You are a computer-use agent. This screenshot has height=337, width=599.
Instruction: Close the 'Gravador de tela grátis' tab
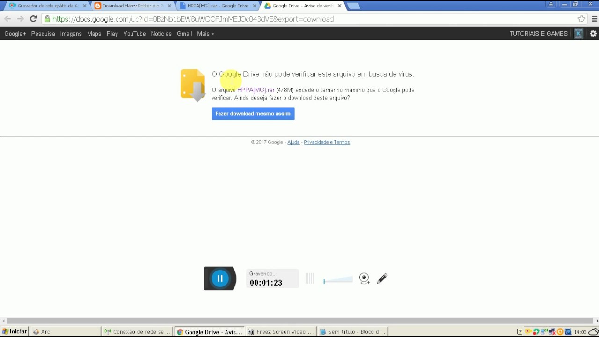pos(84,6)
